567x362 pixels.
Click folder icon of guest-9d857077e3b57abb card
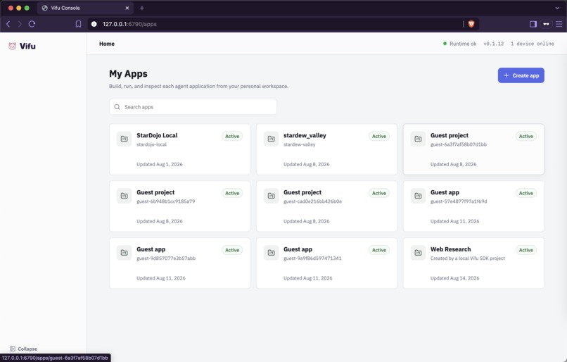(x=124, y=252)
